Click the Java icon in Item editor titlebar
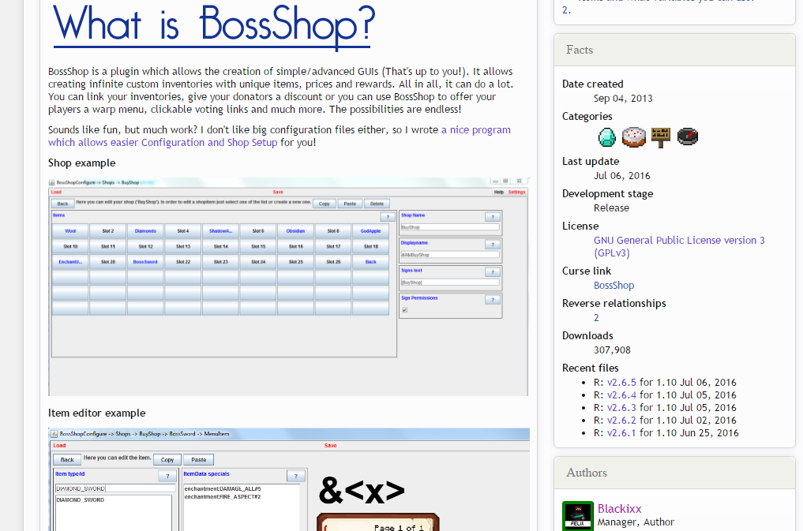This screenshot has width=803, height=531. click(x=54, y=434)
